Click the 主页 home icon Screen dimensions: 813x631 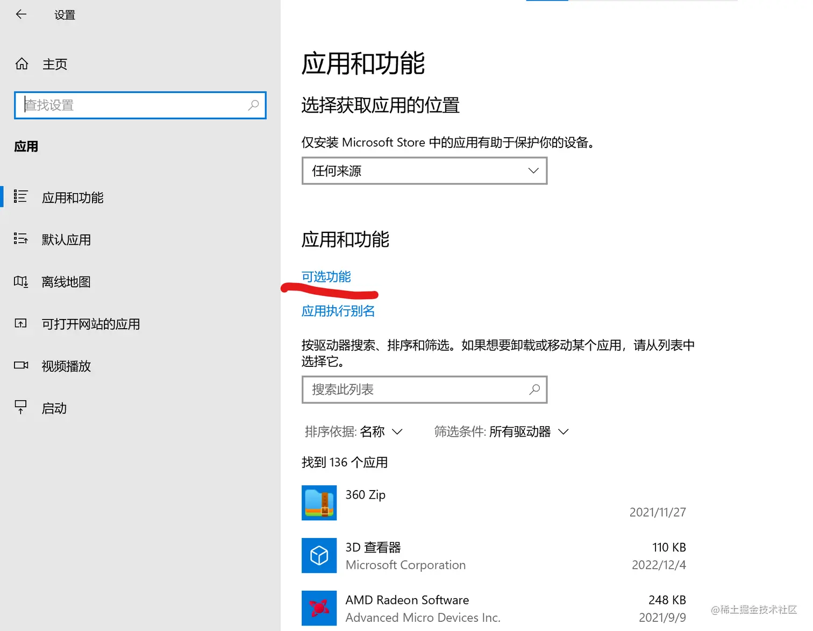point(22,63)
